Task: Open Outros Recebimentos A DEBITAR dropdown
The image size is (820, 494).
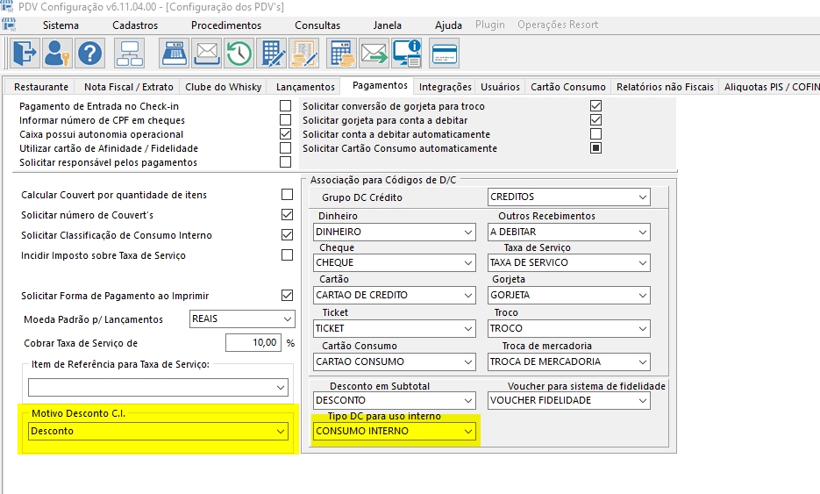Action: click(569, 232)
